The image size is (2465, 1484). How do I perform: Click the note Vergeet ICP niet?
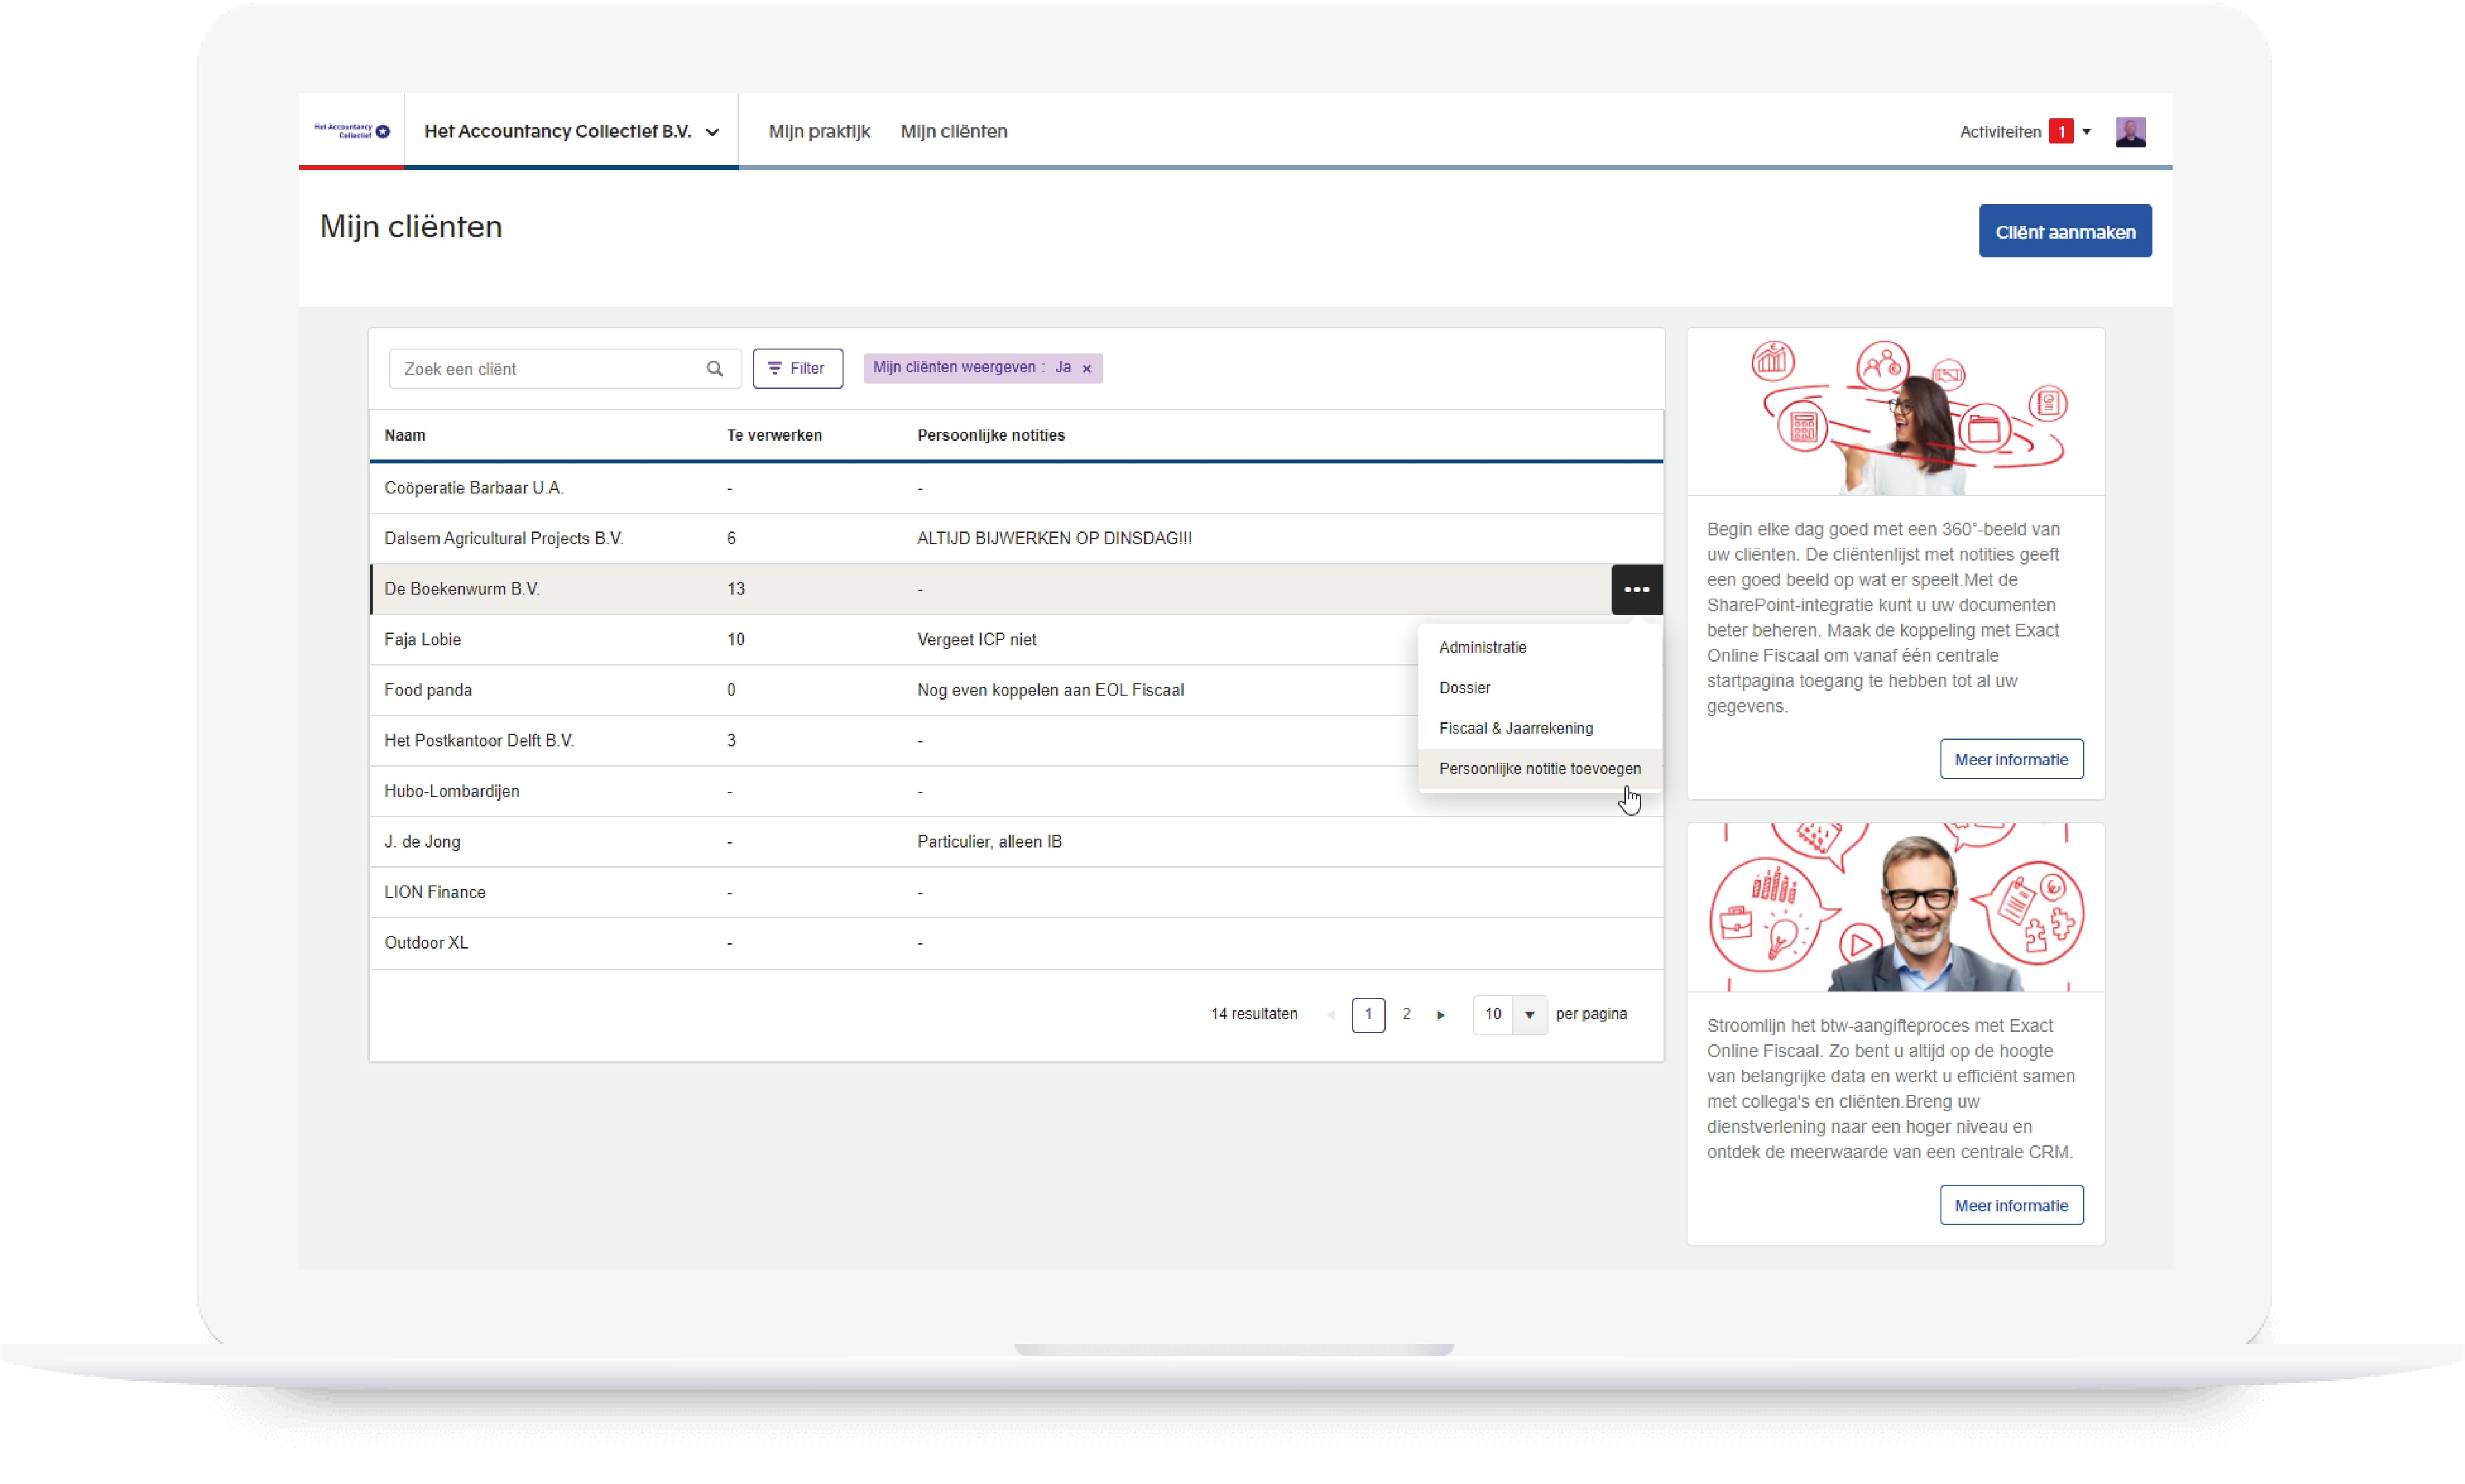coord(976,640)
